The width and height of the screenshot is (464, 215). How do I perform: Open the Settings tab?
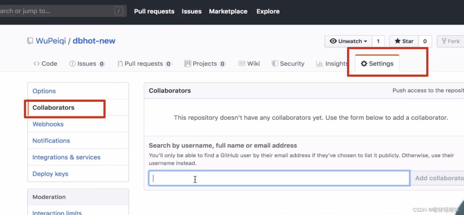pos(377,64)
